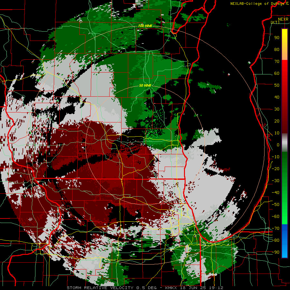Click the 100 NMI range ring label
This screenshot has height=290, width=290.
click(x=145, y=26)
